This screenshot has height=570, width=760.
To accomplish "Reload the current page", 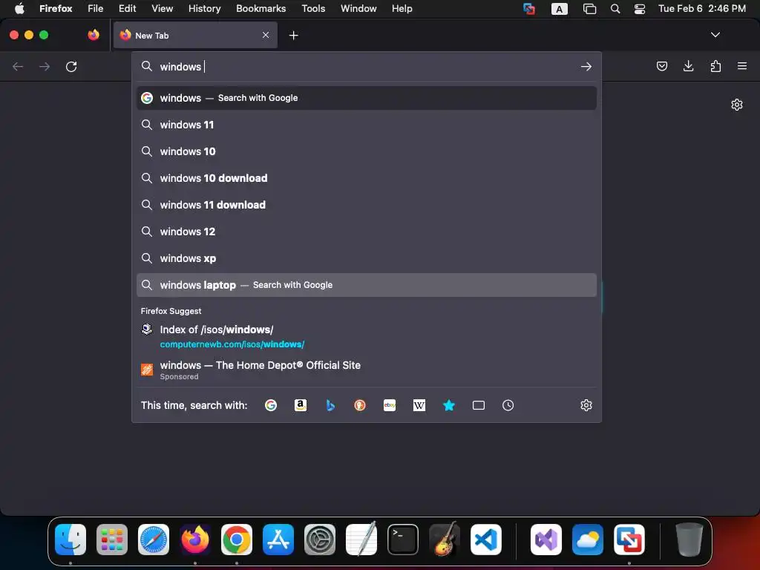I will pos(71,66).
